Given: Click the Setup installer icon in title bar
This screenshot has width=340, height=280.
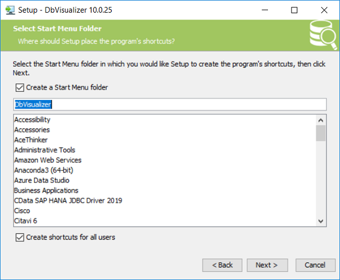Looking at the screenshot, I should click(10, 10).
